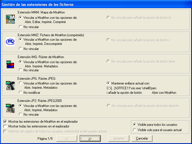Select 'Visible para todos los usuarios'
The width and height of the screenshot is (192, 144).
click(135, 125)
